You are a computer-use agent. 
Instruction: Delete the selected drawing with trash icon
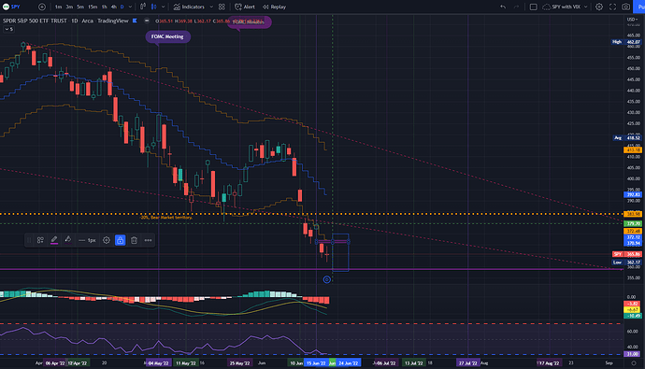pyautogui.click(x=134, y=240)
